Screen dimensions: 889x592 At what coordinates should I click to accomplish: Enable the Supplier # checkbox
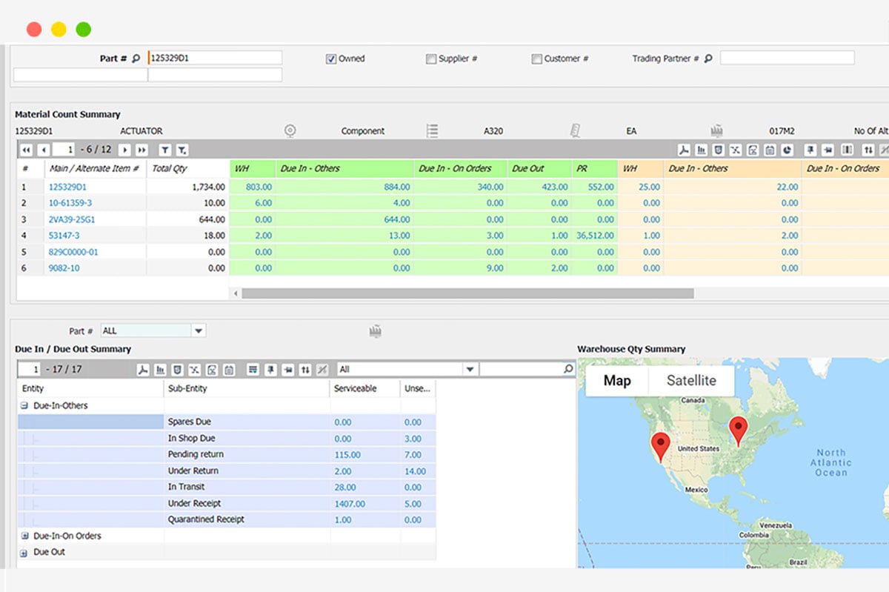(x=431, y=59)
